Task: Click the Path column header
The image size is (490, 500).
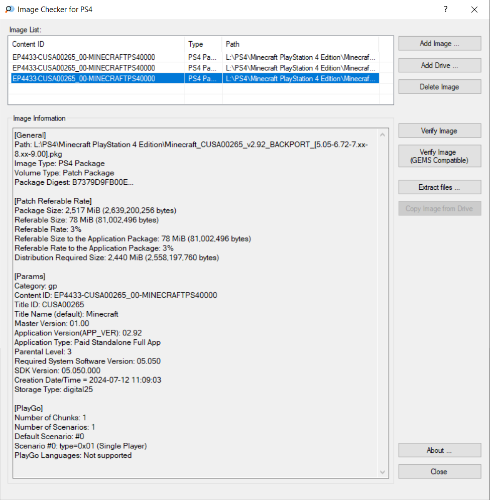Action: coord(300,44)
